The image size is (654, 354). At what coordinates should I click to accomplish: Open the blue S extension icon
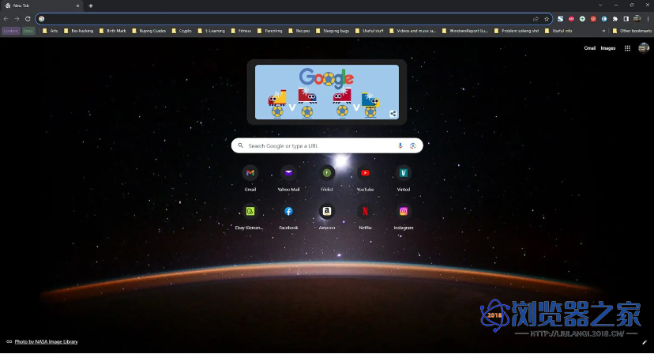pos(560,19)
